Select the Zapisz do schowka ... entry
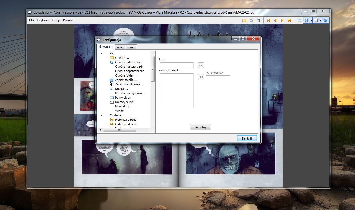Screen dimensions: 355x210 point(130,84)
